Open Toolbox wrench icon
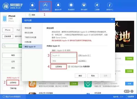The width and height of the screenshot is (137, 99). click(x=97, y=5)
